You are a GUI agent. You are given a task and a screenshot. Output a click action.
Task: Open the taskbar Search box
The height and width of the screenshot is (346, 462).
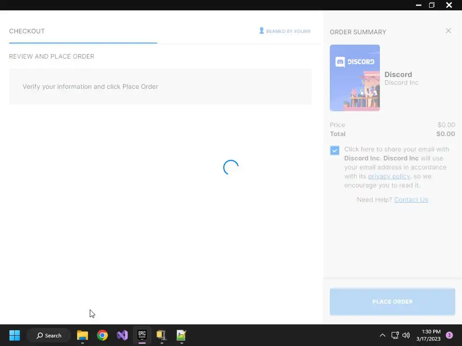49,335
